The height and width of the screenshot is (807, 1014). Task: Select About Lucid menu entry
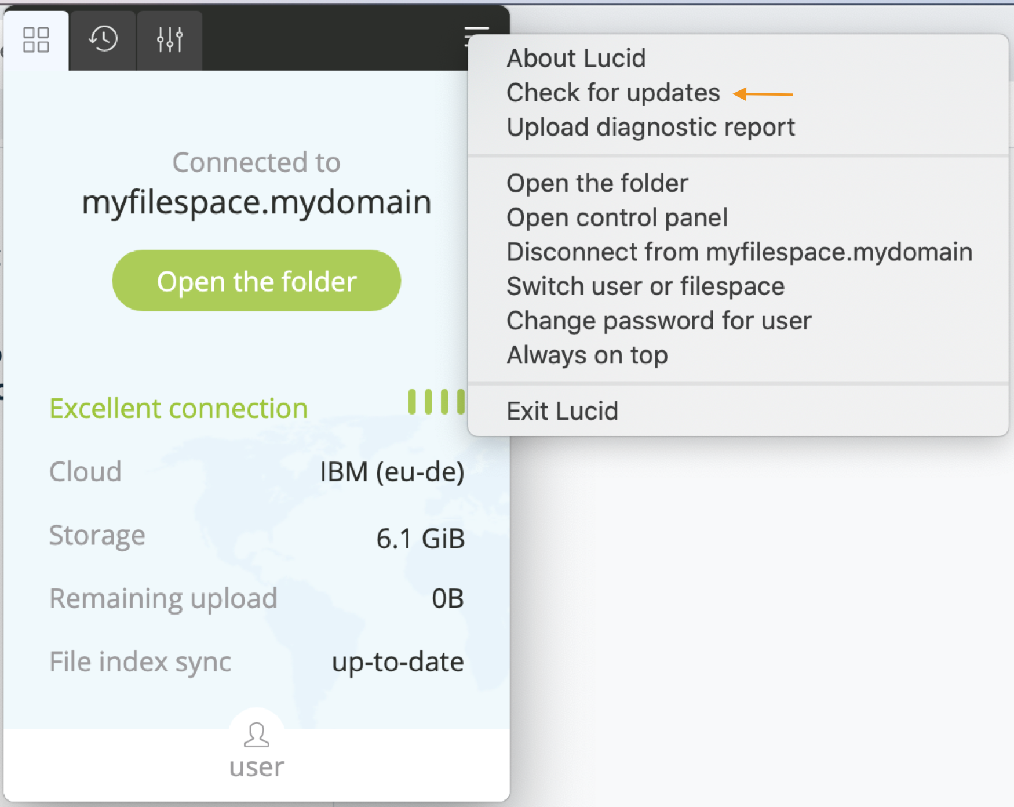pos(576,58)
